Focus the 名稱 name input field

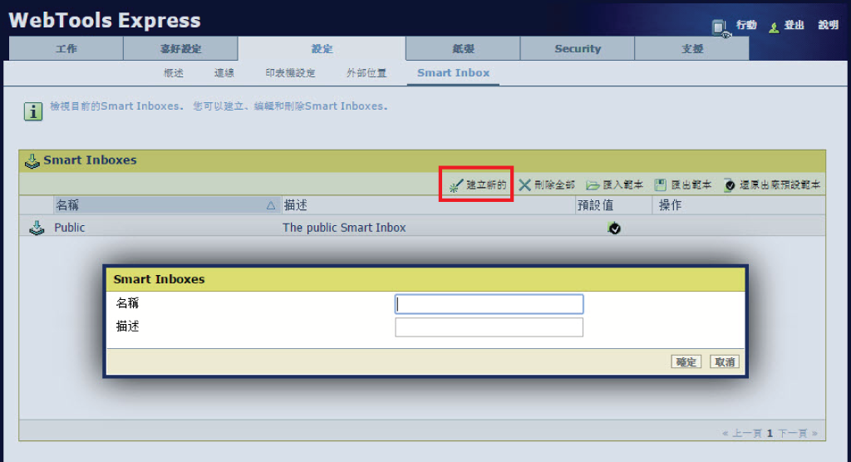[489, 304]
